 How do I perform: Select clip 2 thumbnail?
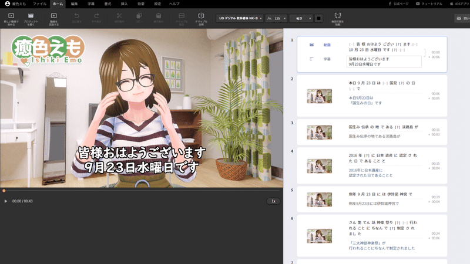coord(319,96)
